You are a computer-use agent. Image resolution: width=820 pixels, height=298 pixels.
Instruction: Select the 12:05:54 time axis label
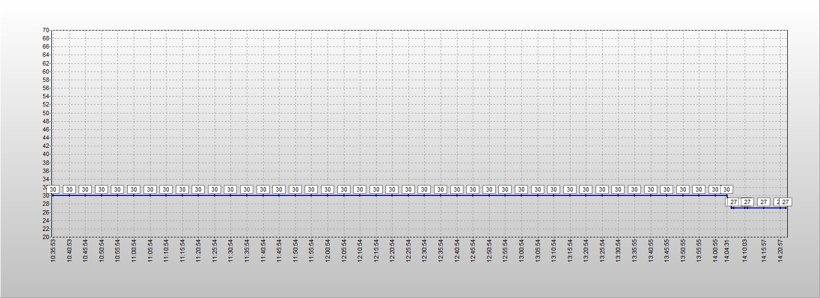tap(344, 251)
